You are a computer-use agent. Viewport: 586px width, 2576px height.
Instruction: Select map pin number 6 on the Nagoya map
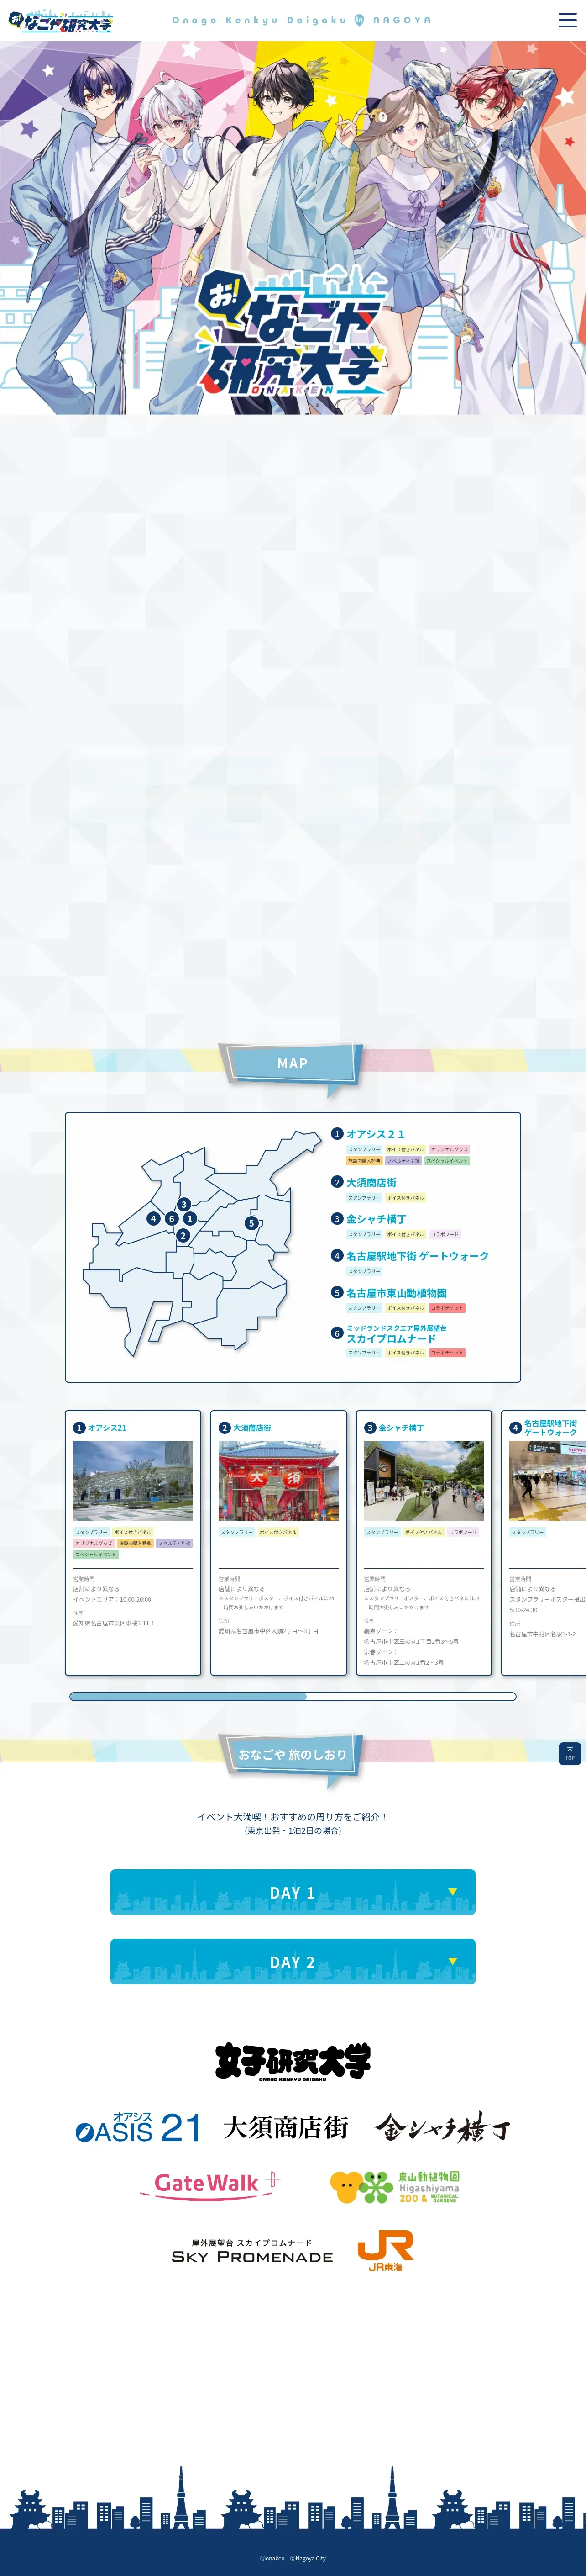pos(171,1218)
